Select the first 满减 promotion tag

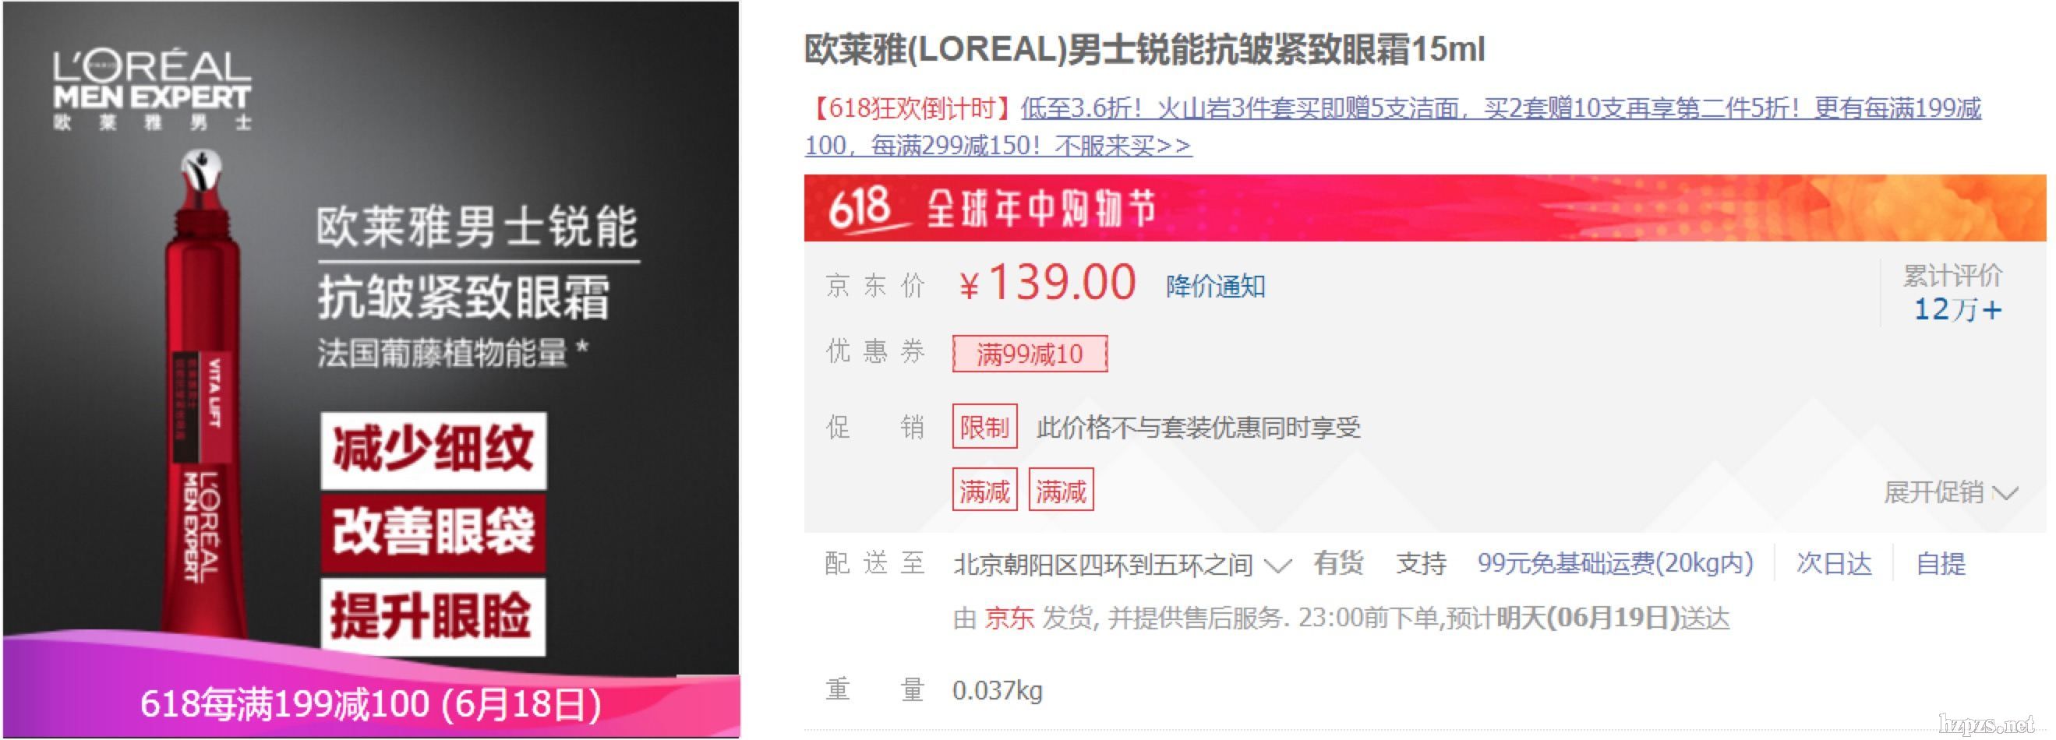984,490
